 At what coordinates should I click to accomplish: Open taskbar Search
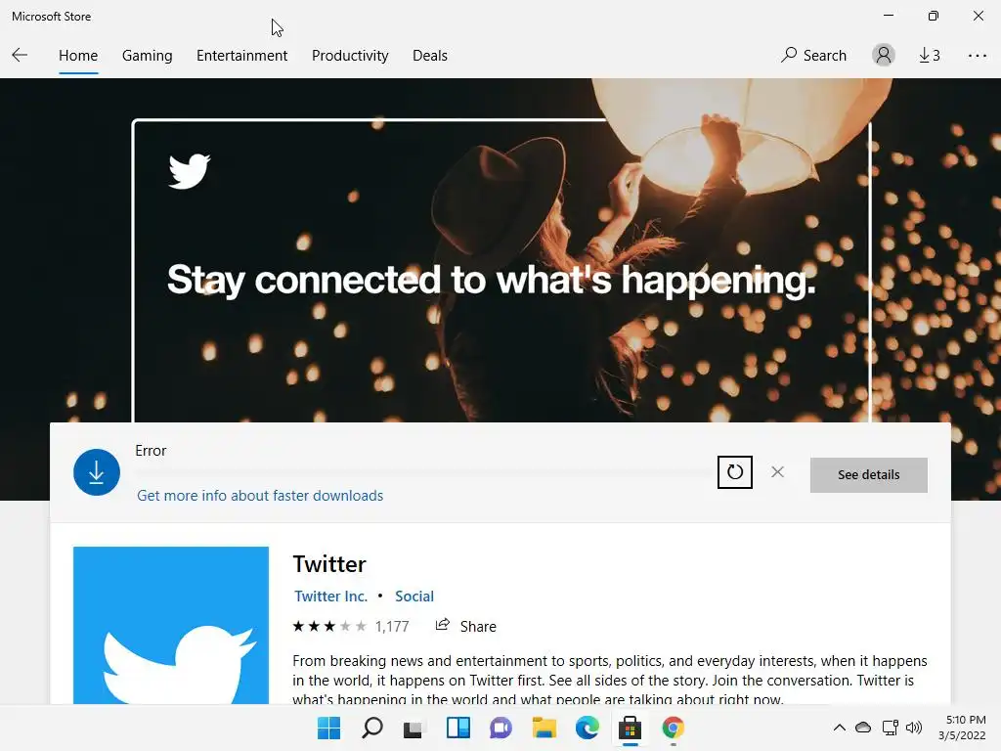point(372,728)
